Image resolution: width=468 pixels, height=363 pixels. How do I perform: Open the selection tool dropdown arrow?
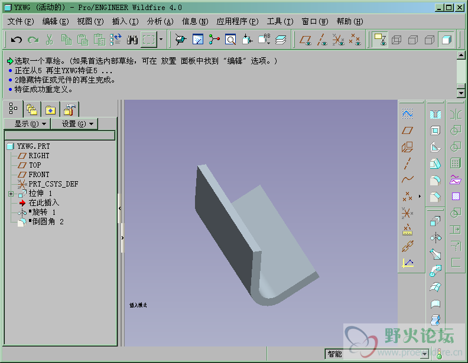pos(161,40)
